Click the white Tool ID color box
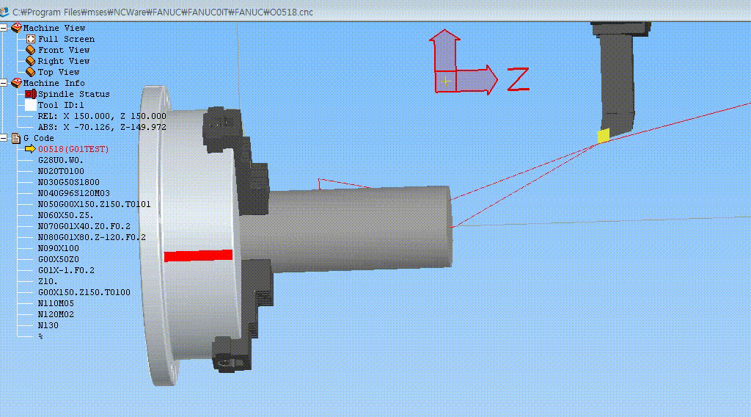 point(31,105)
